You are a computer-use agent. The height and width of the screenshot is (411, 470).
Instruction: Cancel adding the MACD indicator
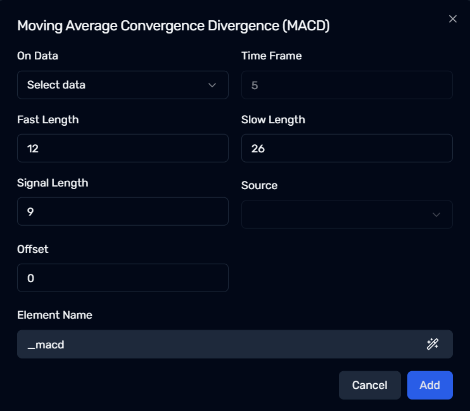(x=369, y=385)
